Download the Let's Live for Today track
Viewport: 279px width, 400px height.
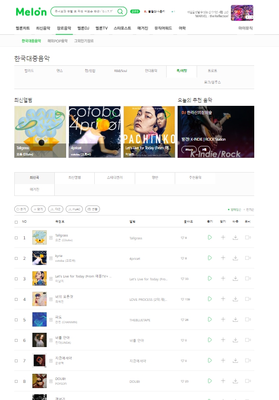coord(235,278)
